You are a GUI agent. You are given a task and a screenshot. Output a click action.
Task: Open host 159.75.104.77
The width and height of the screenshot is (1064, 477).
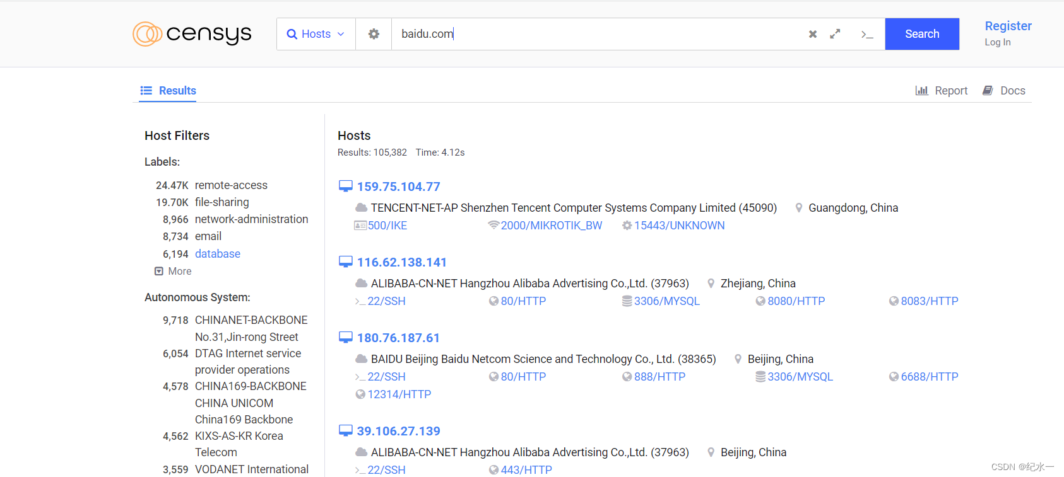398,187
